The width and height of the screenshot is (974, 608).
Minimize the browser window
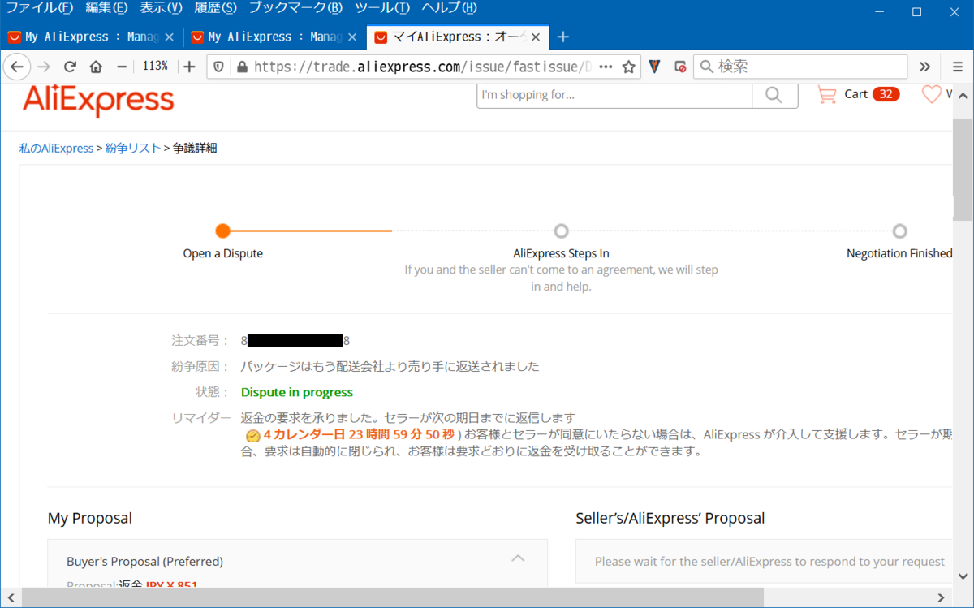[878, 11]
